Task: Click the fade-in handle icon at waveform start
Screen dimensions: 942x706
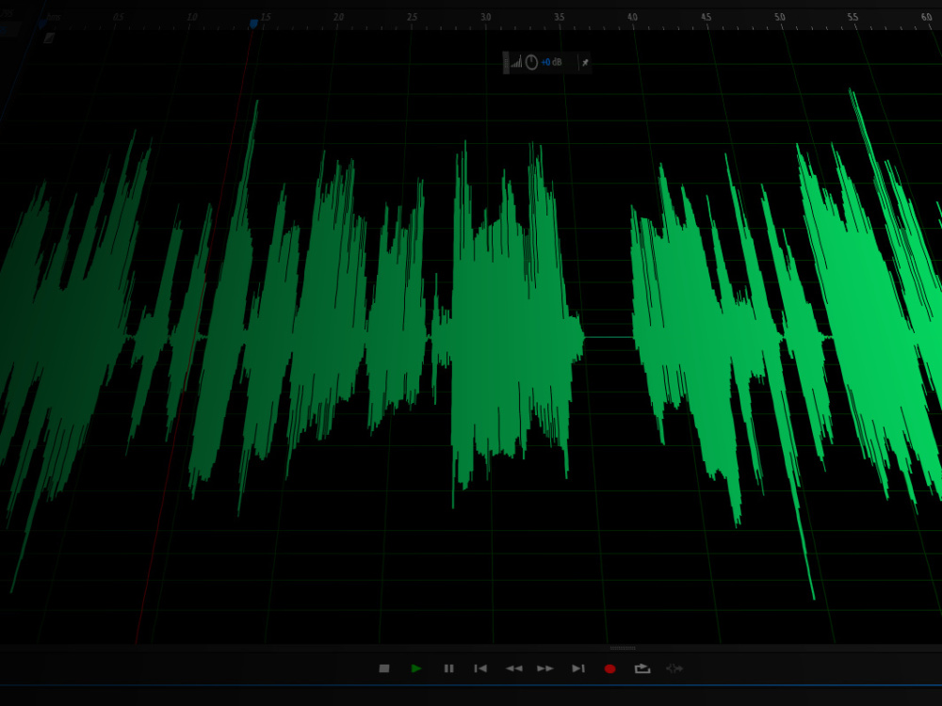Action: tap(49, 39)
